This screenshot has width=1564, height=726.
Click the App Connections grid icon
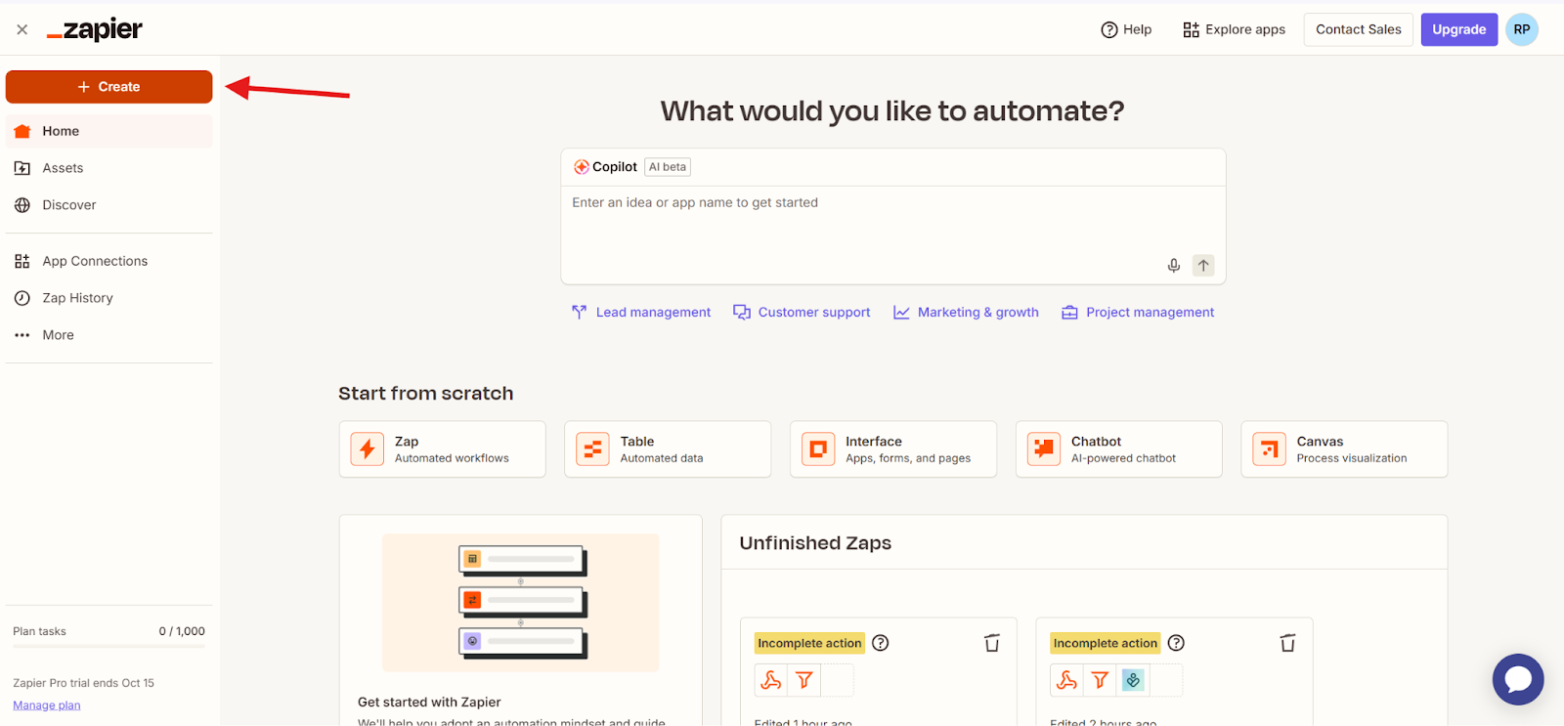coord(22,261)
